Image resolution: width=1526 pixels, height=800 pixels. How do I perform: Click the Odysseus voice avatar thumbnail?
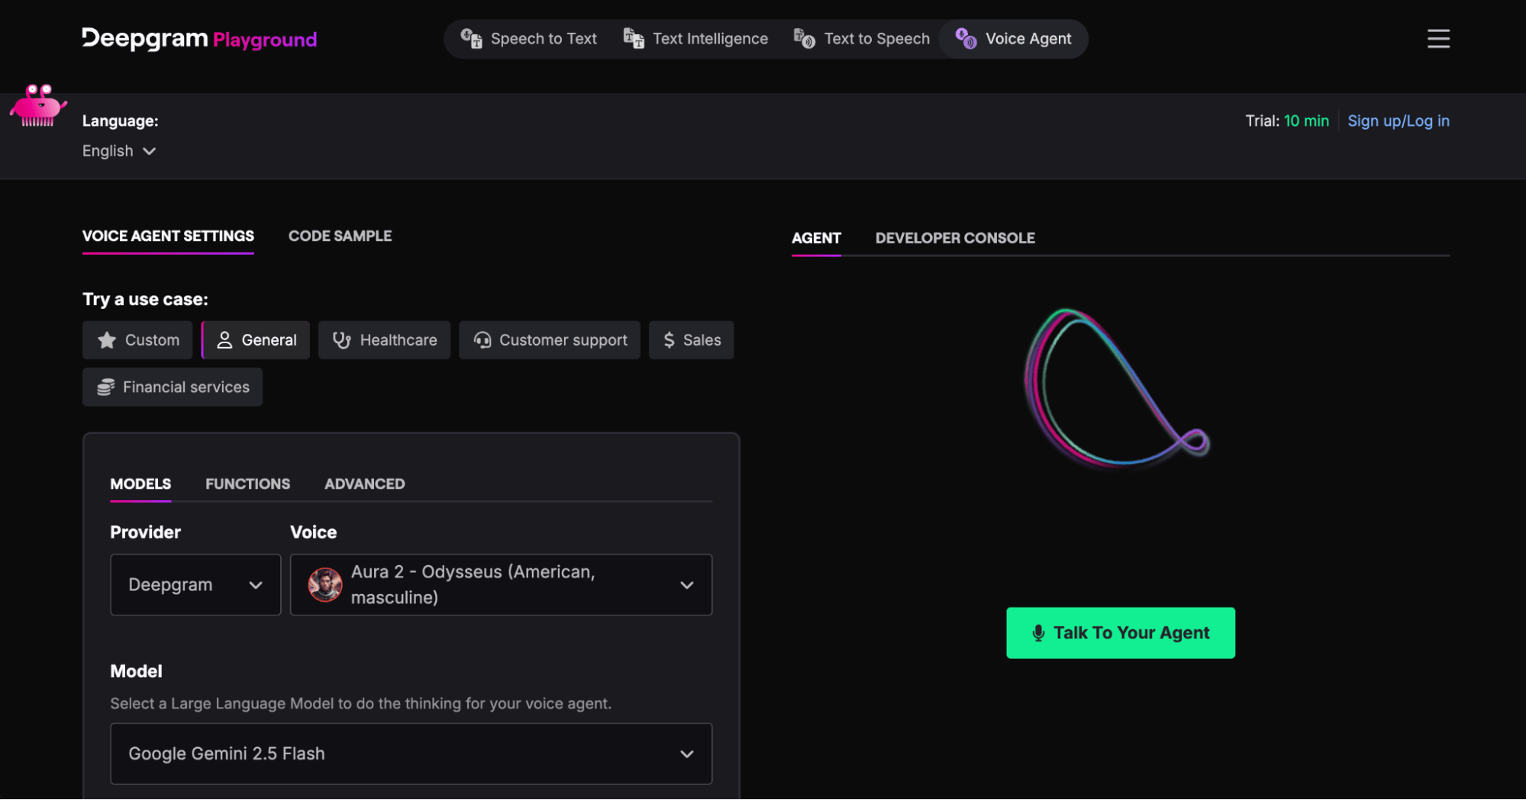tap(325, 585)
